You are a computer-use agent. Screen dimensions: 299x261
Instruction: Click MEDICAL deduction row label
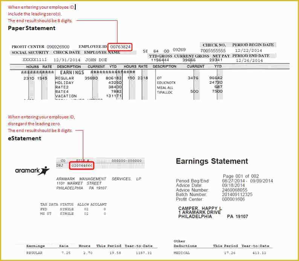coord(182,253)
